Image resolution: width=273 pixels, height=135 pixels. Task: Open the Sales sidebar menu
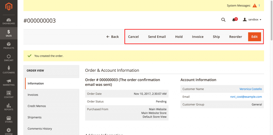point(9,33)
